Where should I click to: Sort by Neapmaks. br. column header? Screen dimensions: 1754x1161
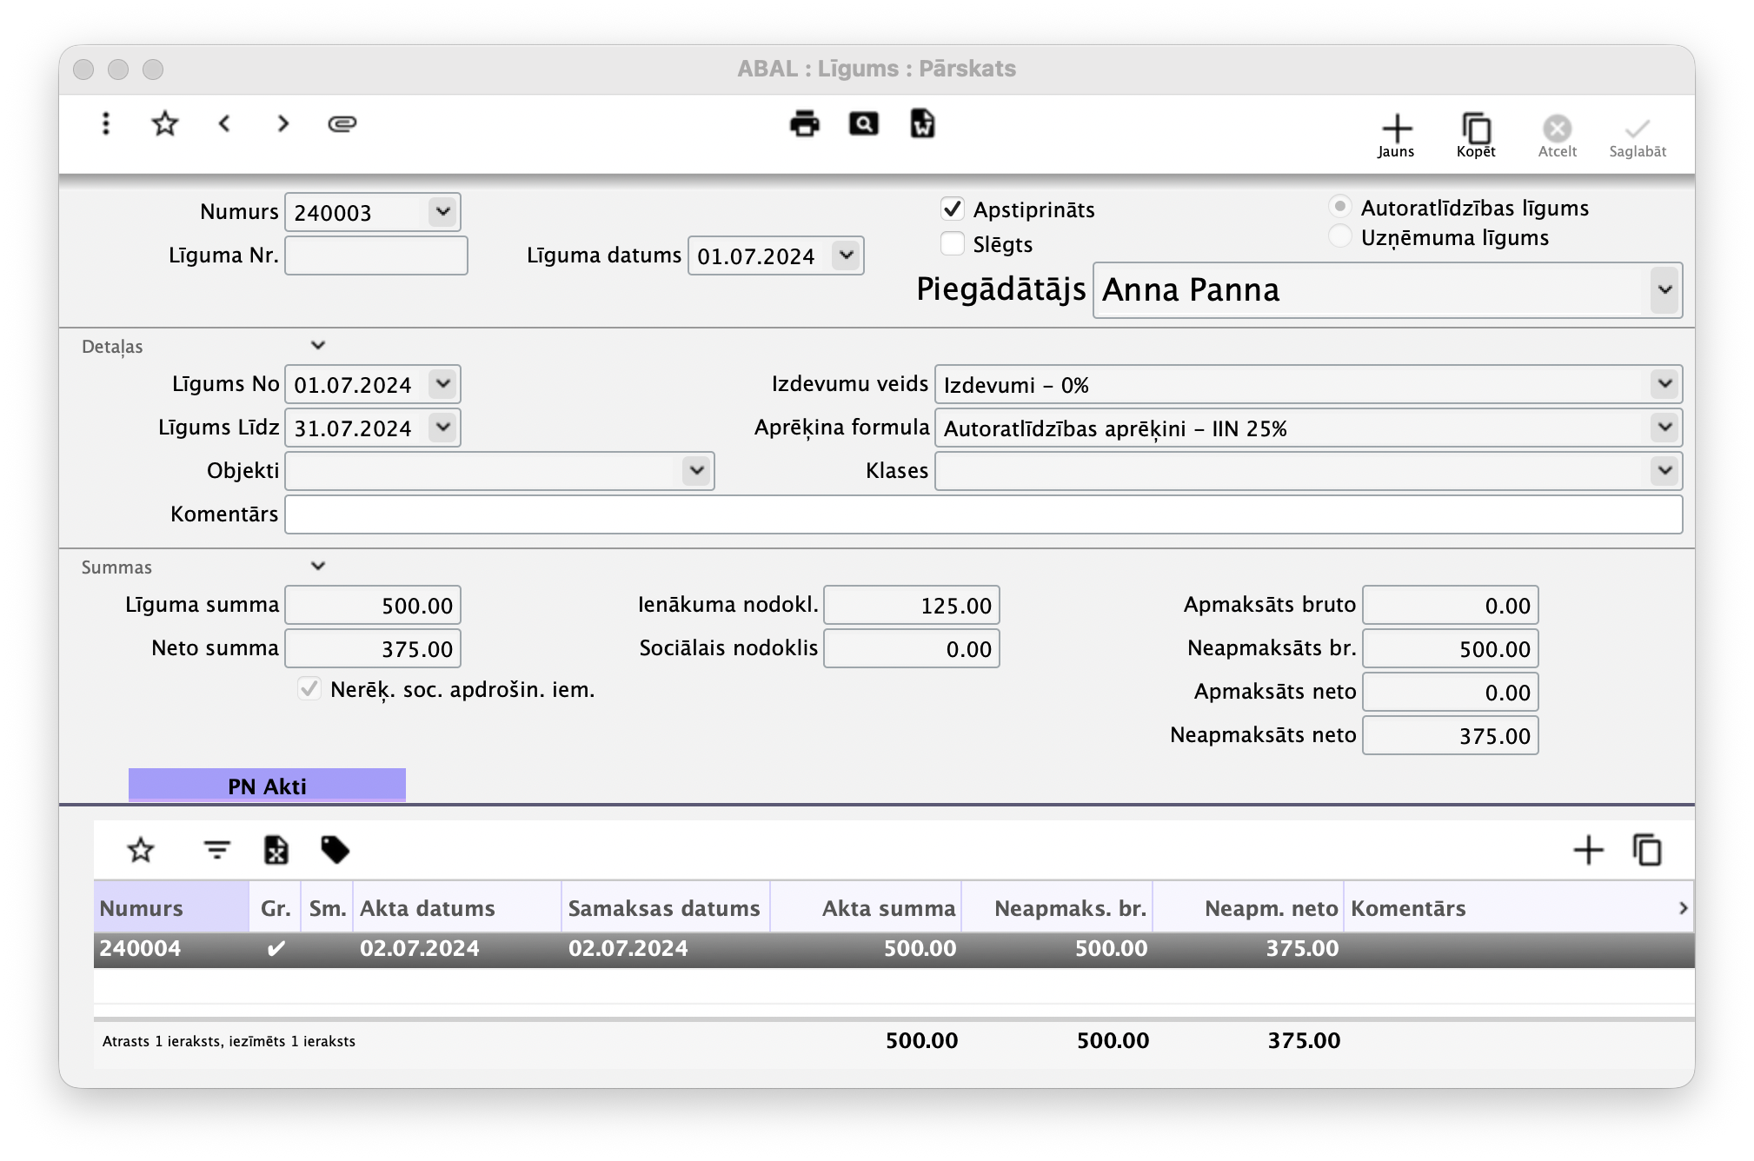(1057, 908)
